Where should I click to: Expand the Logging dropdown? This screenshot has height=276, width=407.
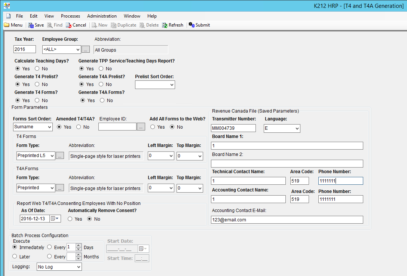pyautogui.click(x=78, y=267)
